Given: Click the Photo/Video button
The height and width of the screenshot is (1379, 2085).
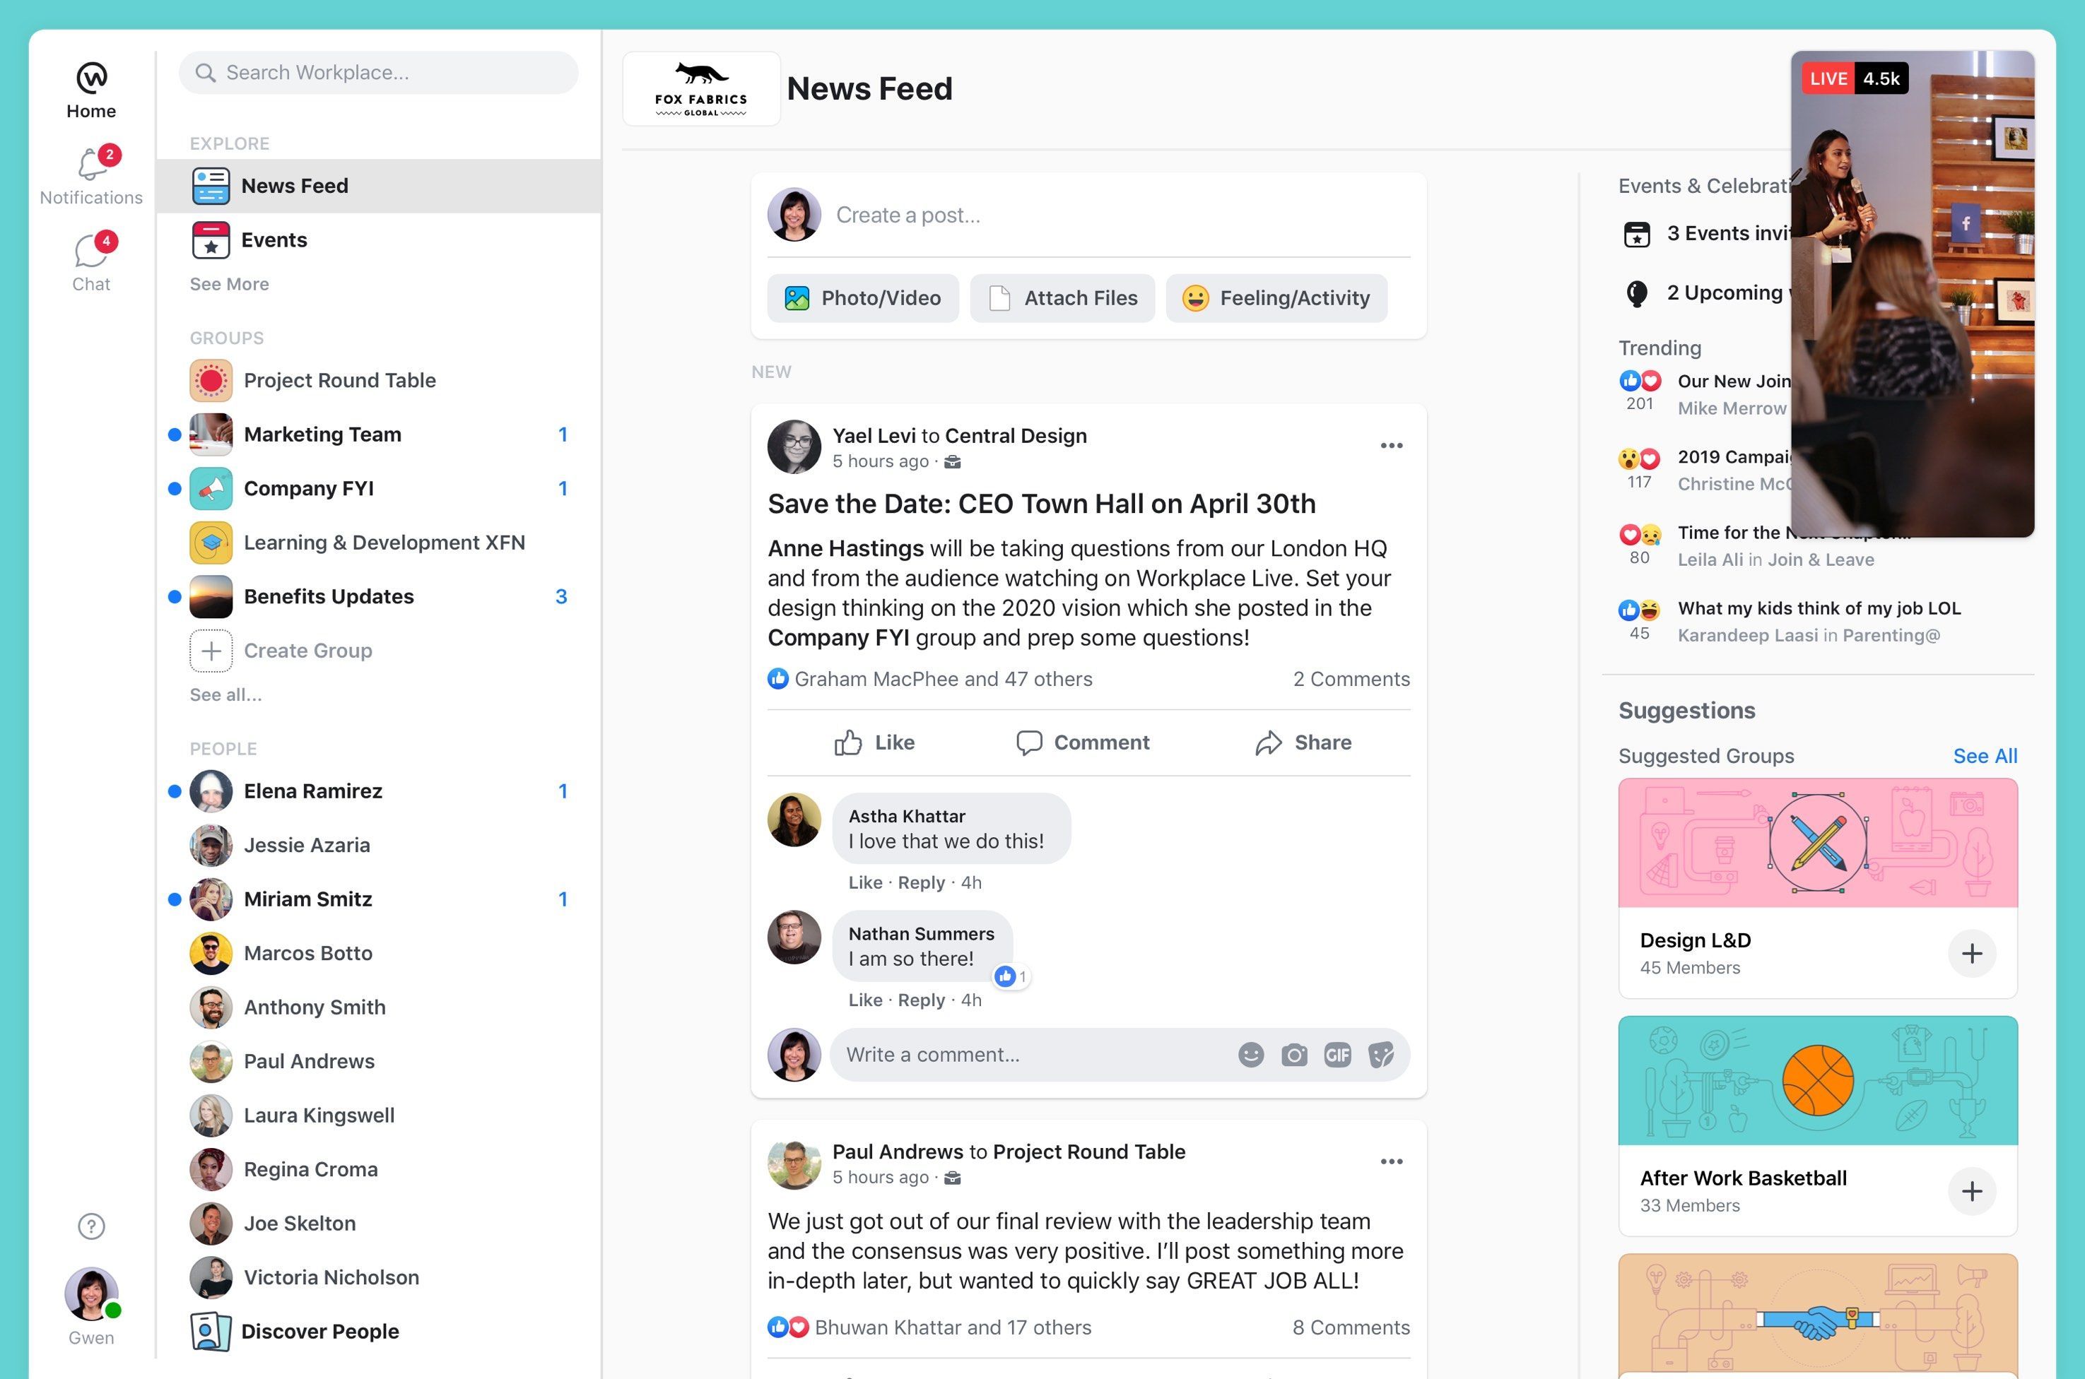Looking at the screenshot, I should [x=862, y=298].
